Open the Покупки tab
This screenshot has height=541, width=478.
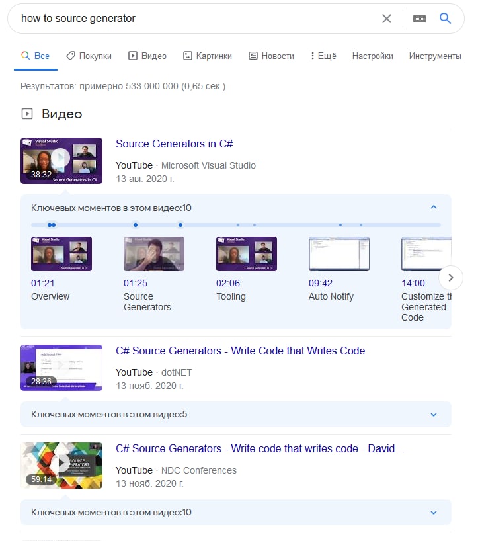pos(89,56)
